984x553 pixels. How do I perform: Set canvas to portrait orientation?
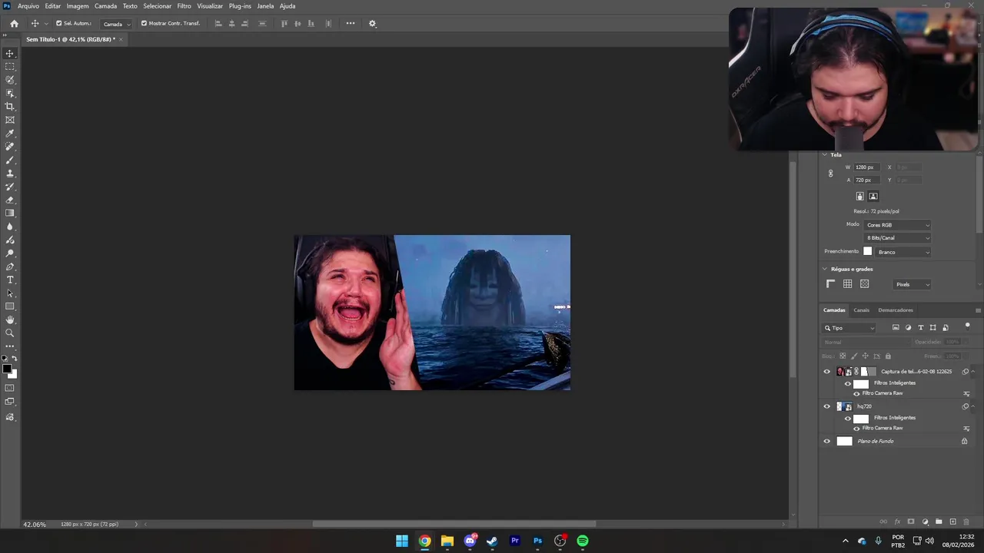pos(860,197)
